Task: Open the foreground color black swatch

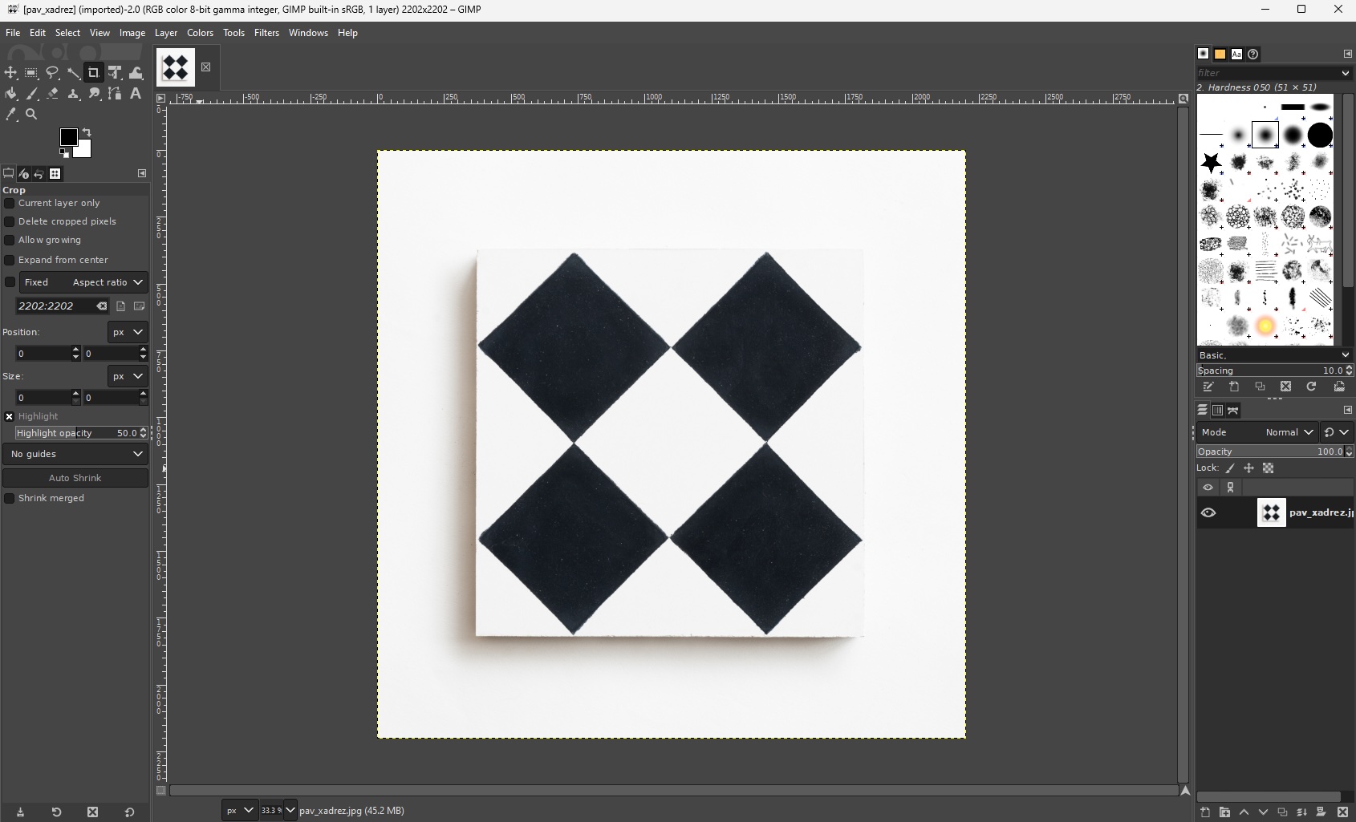Action: click(x=68, y=136)
